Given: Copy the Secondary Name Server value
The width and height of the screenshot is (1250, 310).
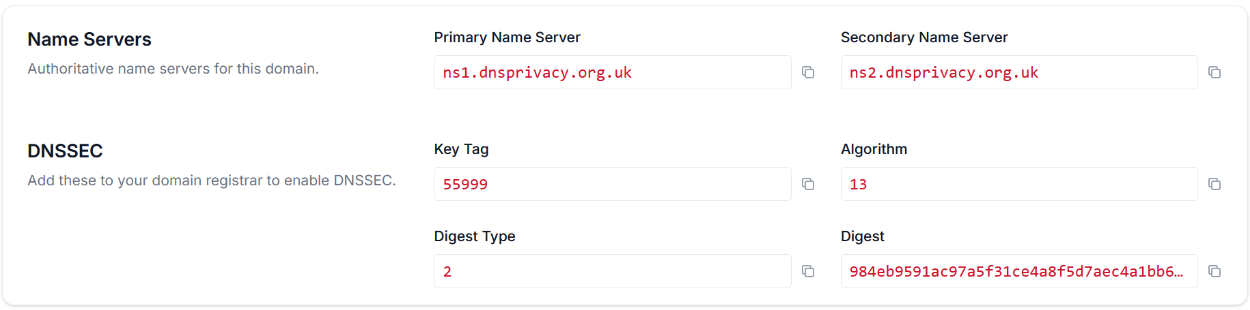Looking at the screenshot, I should point(1214,72).
